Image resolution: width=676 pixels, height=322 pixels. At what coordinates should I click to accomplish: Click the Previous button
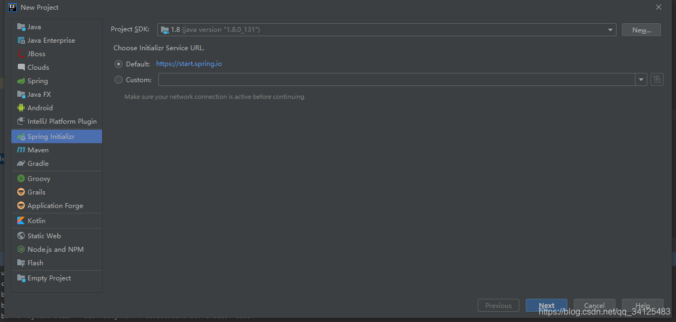[498, 305]
